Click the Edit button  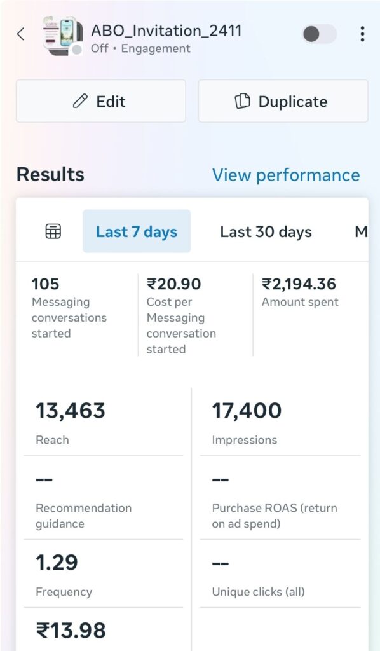click(101, 101)
